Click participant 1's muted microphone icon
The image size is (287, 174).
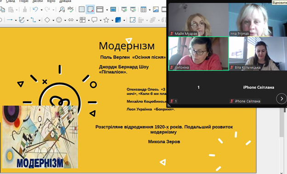172,101
